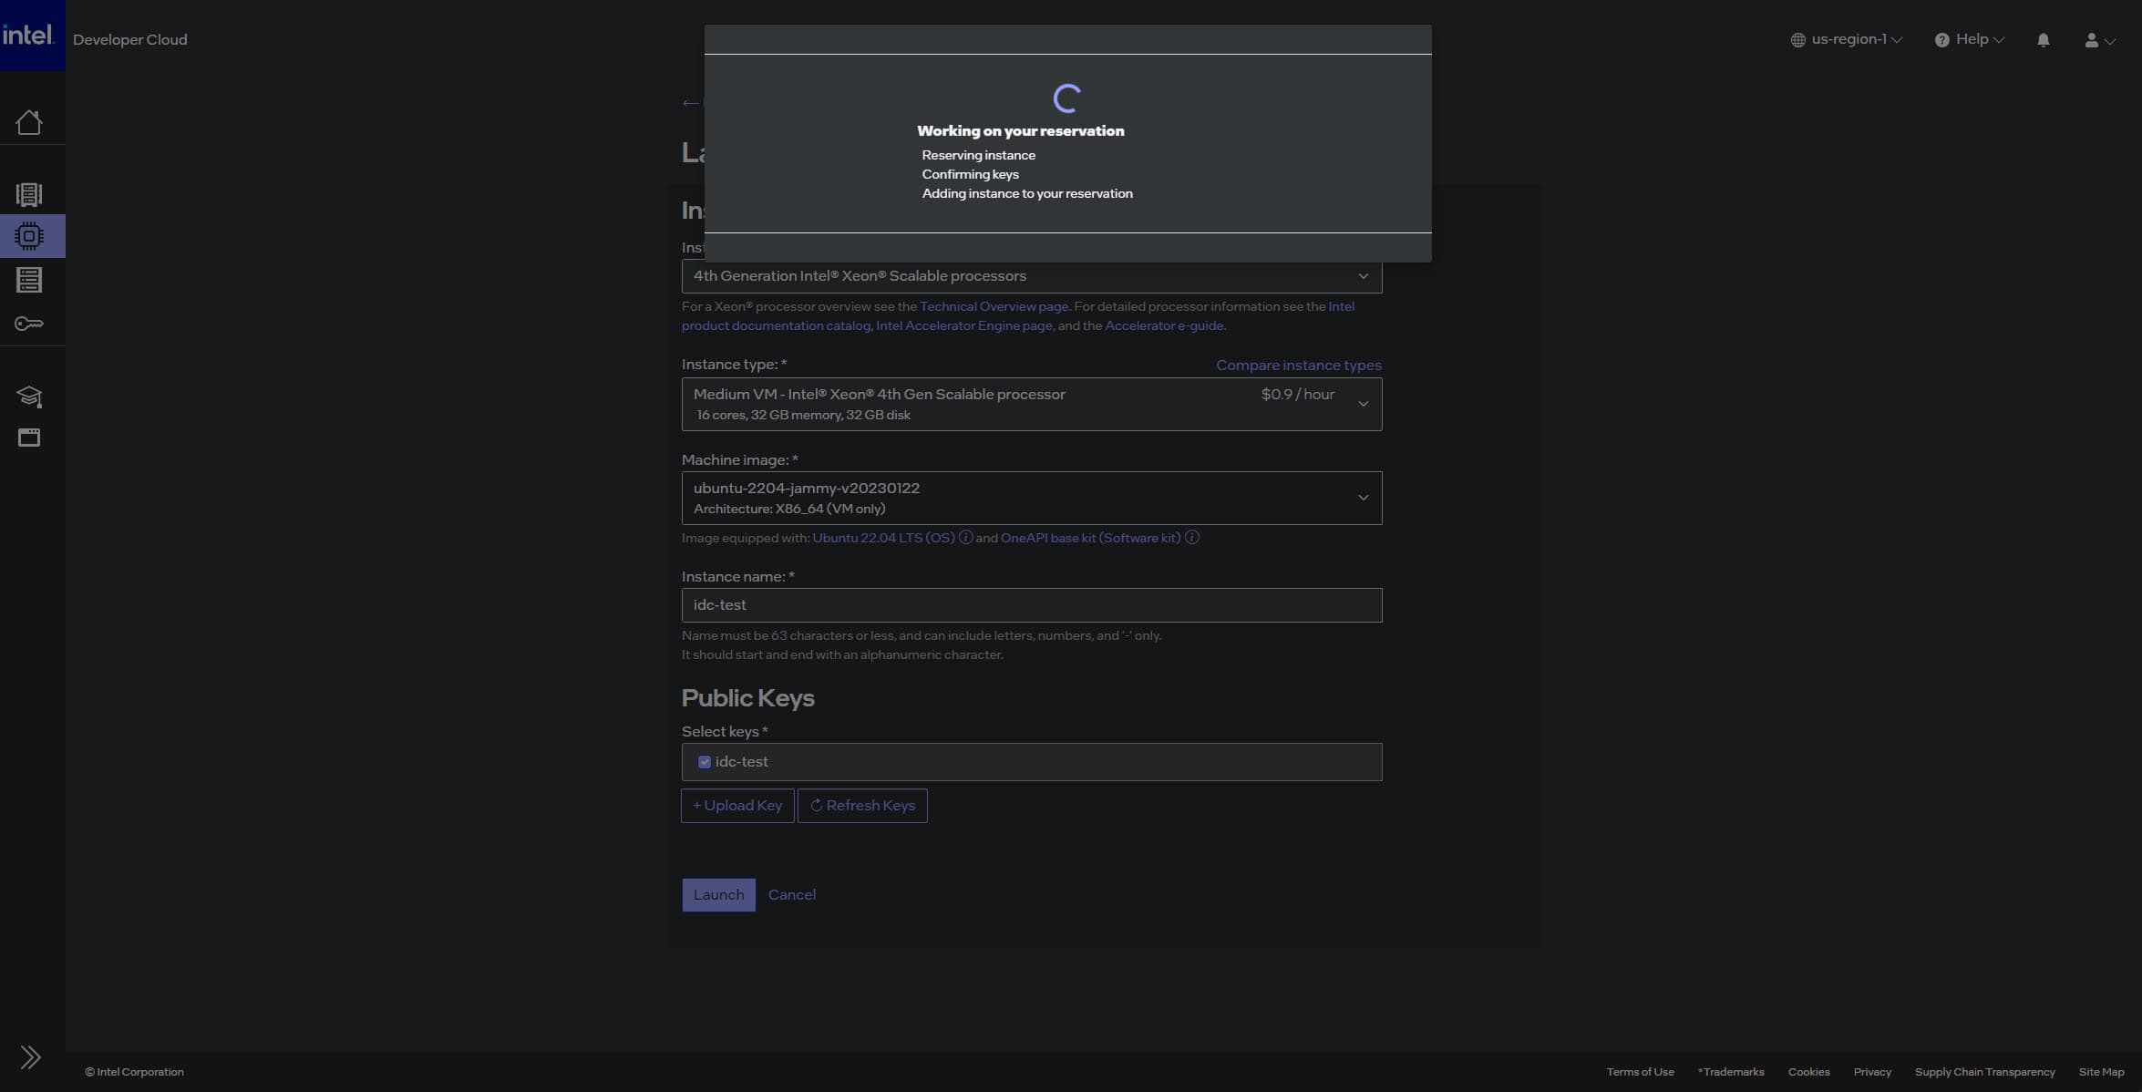Open the Software catalog window icon
The width and height of the screenshot is (2142, 1092).
pyautogui.click(x=30, y=438)
